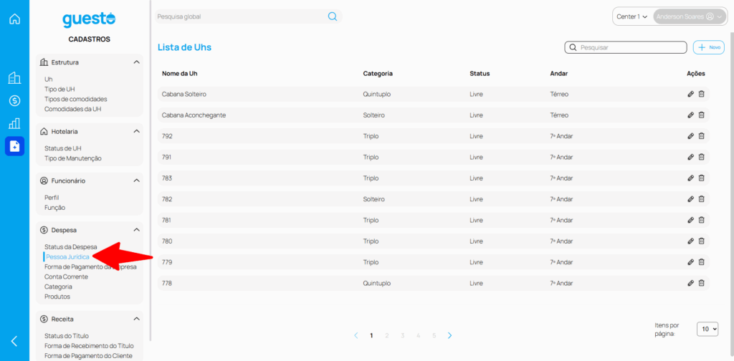Click the home icon in the sidebar
This screenshot has height=361, width=734.
pos(14,19)
